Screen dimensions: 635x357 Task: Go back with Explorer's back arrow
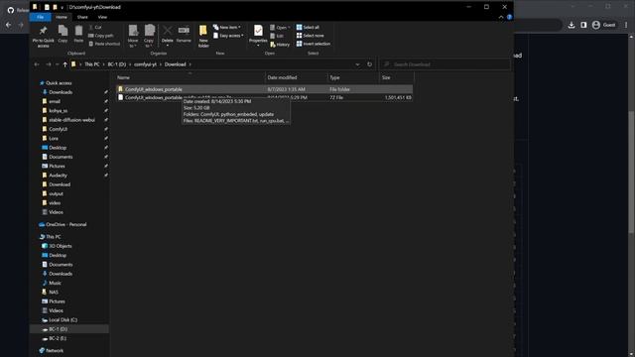point(37,64)
